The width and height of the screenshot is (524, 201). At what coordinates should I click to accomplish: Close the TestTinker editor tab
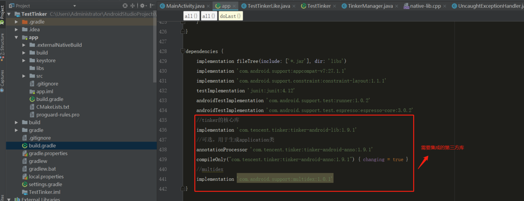point(335,6)
